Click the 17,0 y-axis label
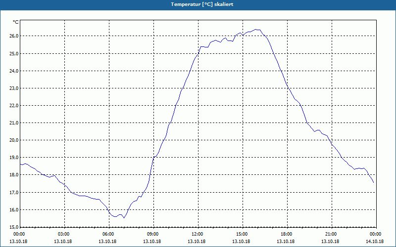Viewport: 396px width, 247px height. tap(14, 192)
